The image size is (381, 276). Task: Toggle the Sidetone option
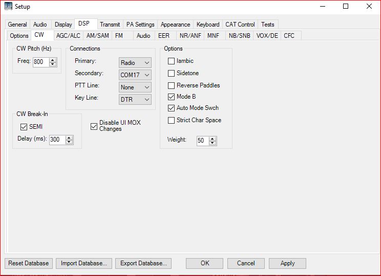click(172, 73)
